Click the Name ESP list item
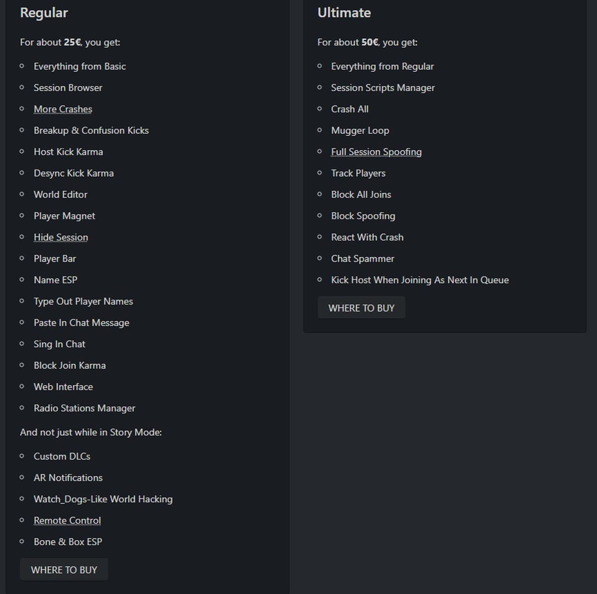 (x=55, y=280)
